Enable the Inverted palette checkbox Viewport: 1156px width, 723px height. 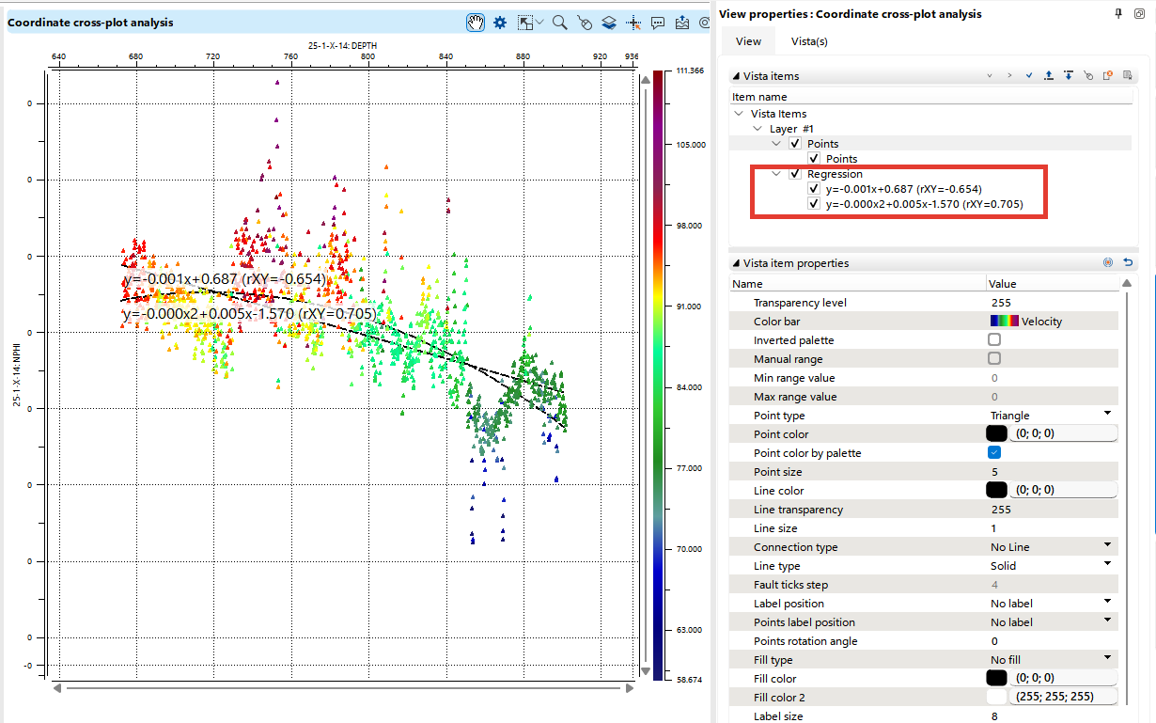coord(994,340)
